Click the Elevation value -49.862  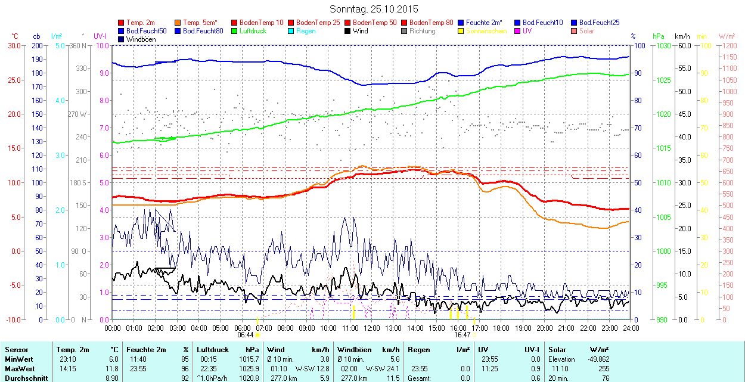(598, 359)
